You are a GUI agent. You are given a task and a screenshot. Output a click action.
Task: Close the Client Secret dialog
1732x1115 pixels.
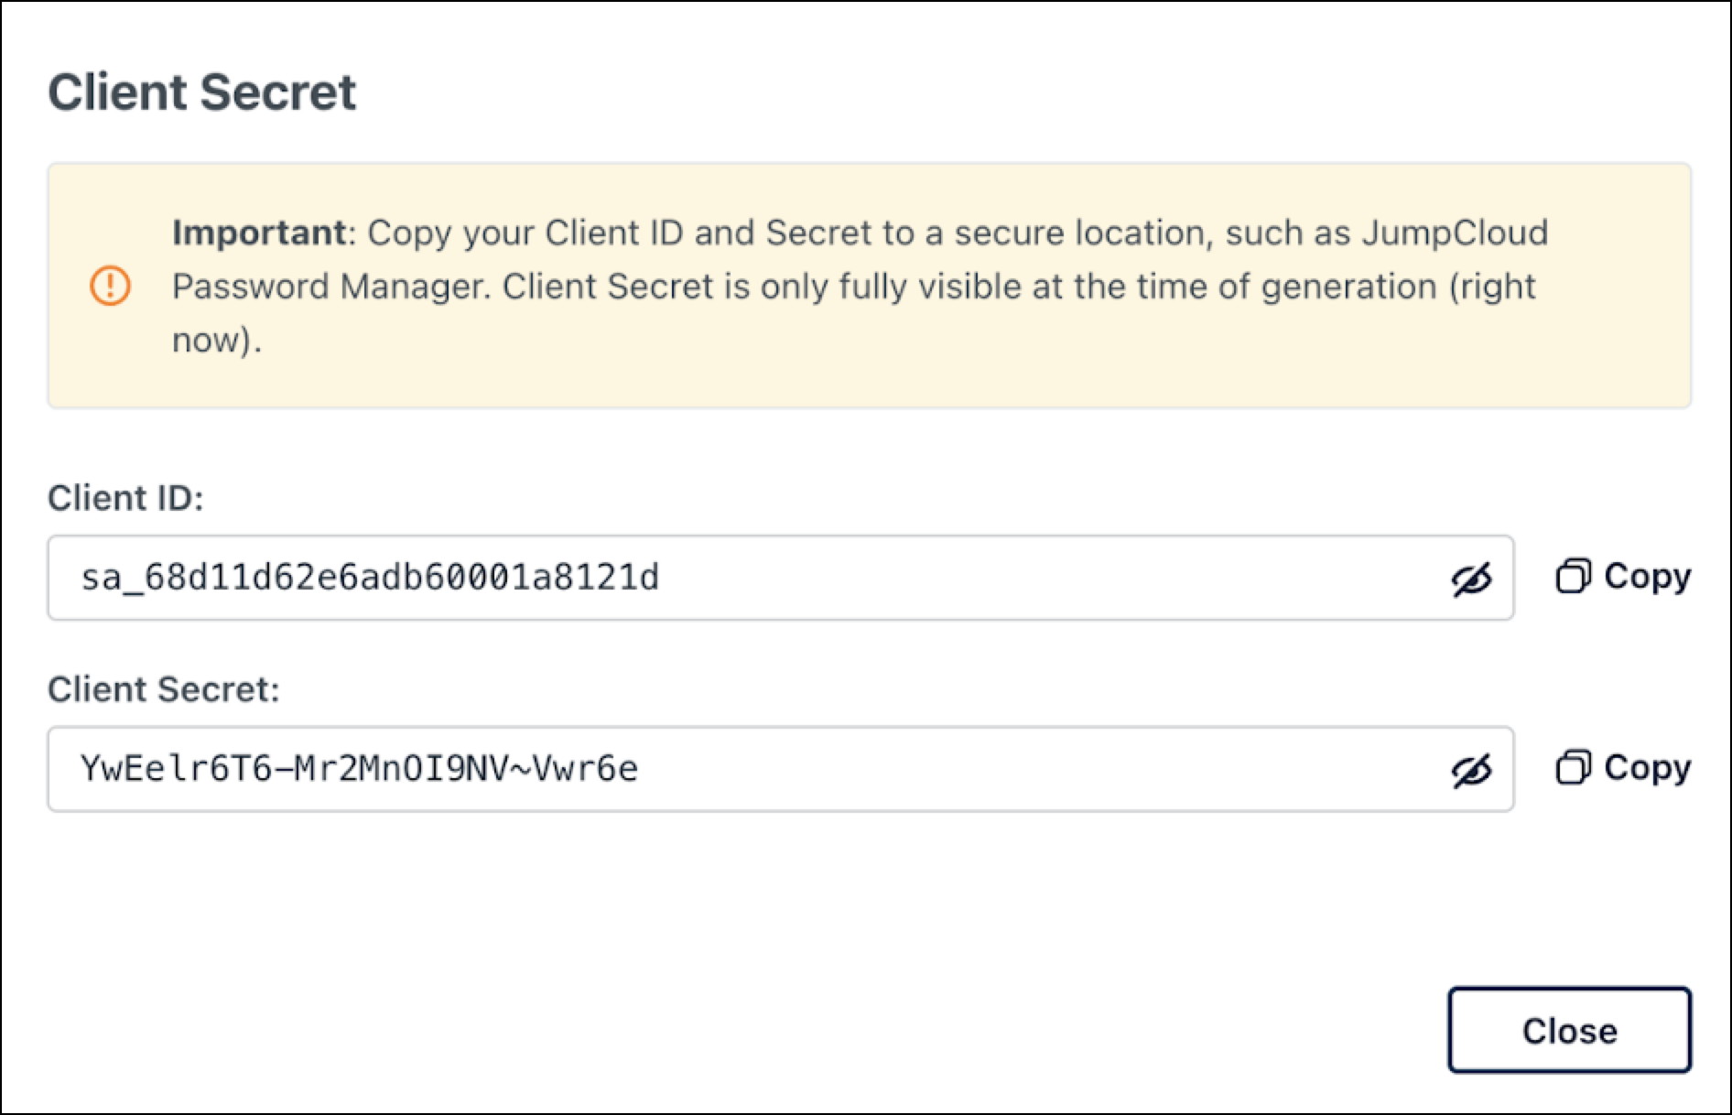(x=1568, y=1031)
